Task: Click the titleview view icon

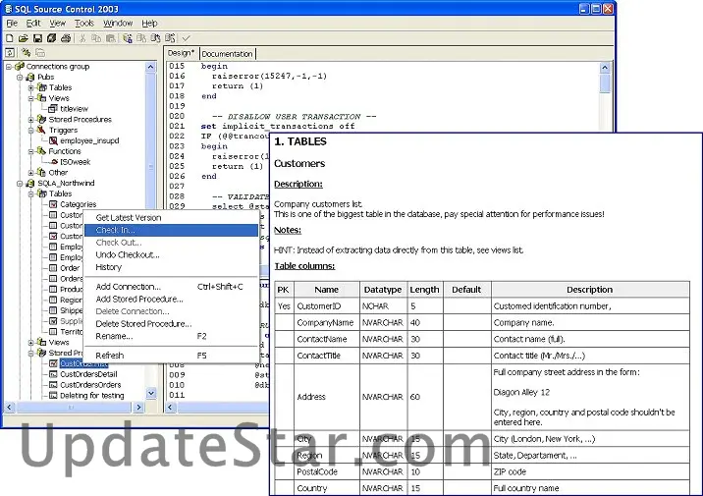Action: 53,109
